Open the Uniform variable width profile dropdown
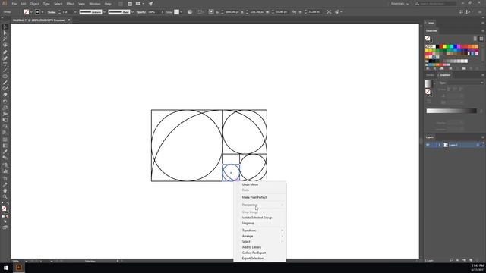The image size is (486, 273). coord(105,12)
